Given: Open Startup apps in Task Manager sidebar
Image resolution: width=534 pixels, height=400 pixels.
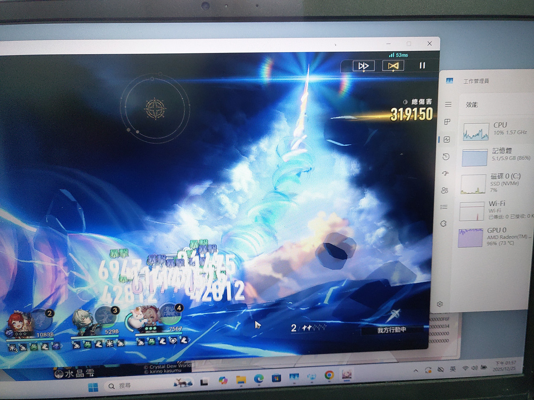Looking at the screenshot, I should coord(445,174).
